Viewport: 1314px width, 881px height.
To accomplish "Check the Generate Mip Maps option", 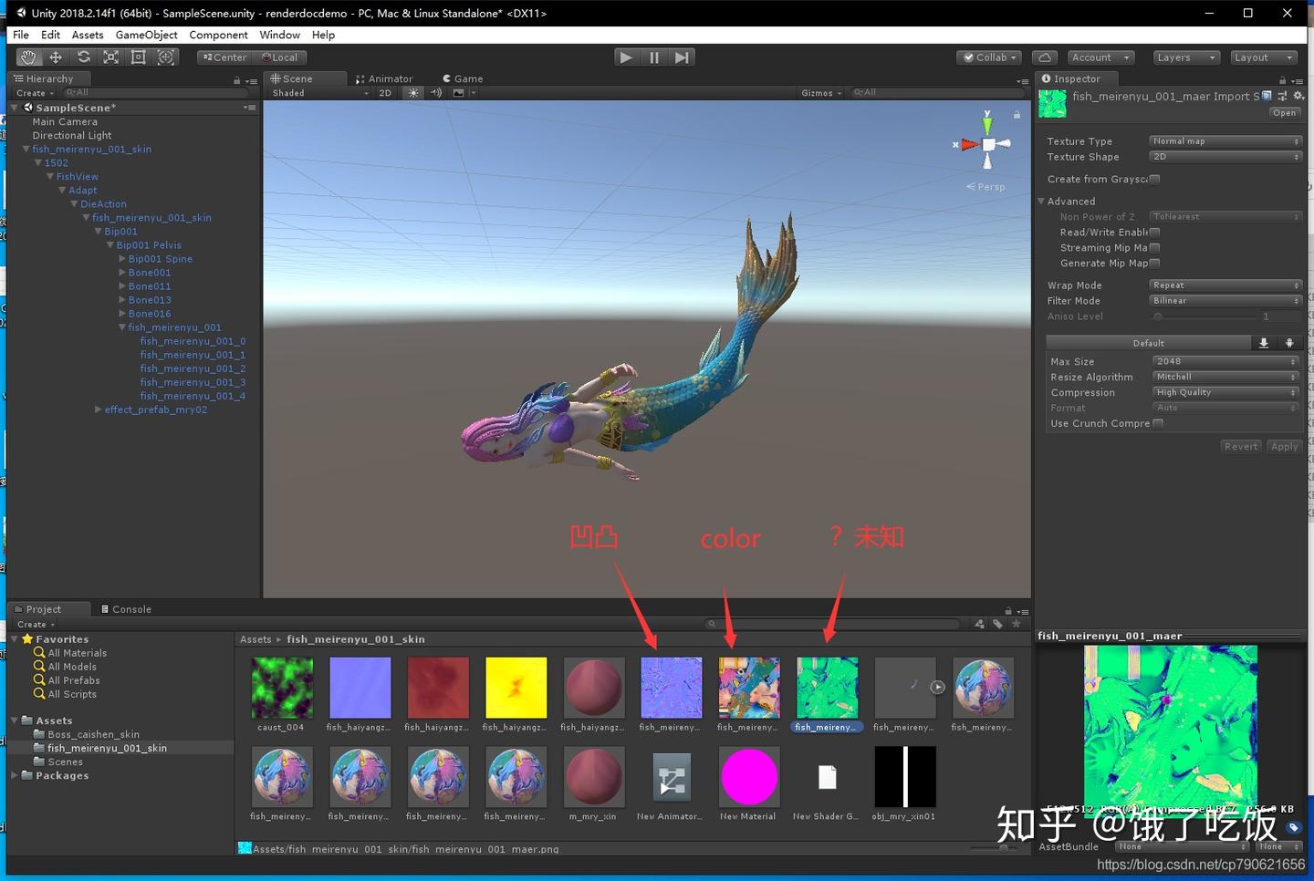I will (1154, 263).
